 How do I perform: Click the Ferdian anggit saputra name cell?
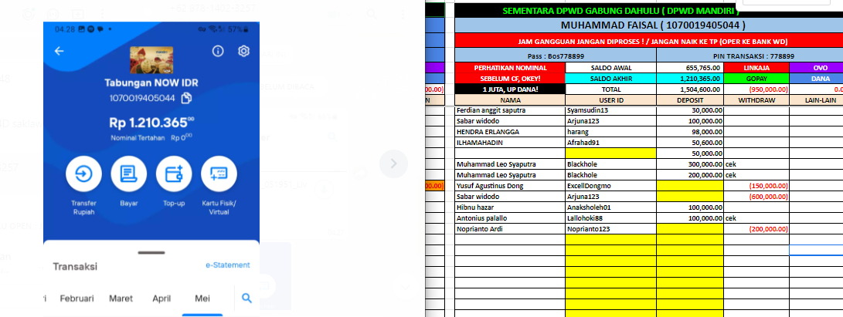coord(510,110)
